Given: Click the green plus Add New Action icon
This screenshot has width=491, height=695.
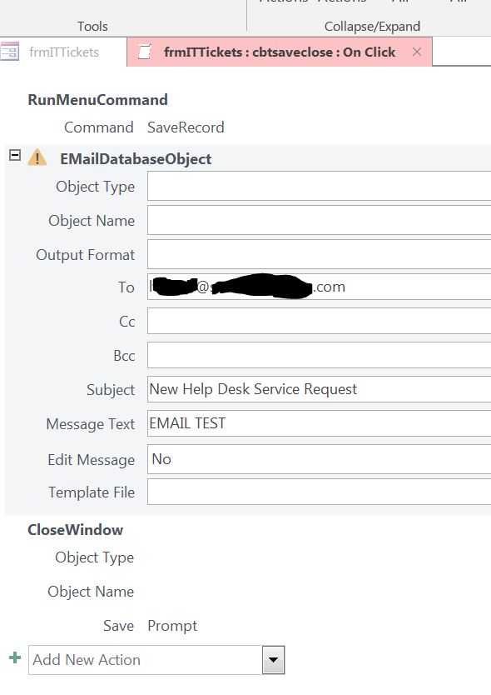Looking at the screenshot, I should [x=15, y=657].
